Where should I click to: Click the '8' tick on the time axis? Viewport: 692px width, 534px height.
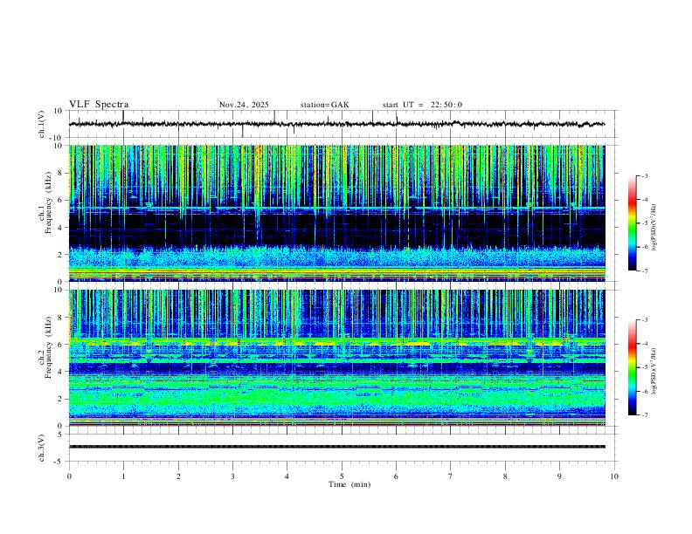click(505, 476)
